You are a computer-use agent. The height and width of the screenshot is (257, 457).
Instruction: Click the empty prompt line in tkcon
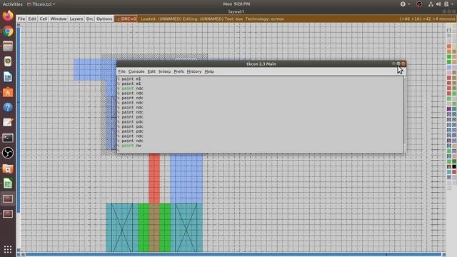coord(260,150)
